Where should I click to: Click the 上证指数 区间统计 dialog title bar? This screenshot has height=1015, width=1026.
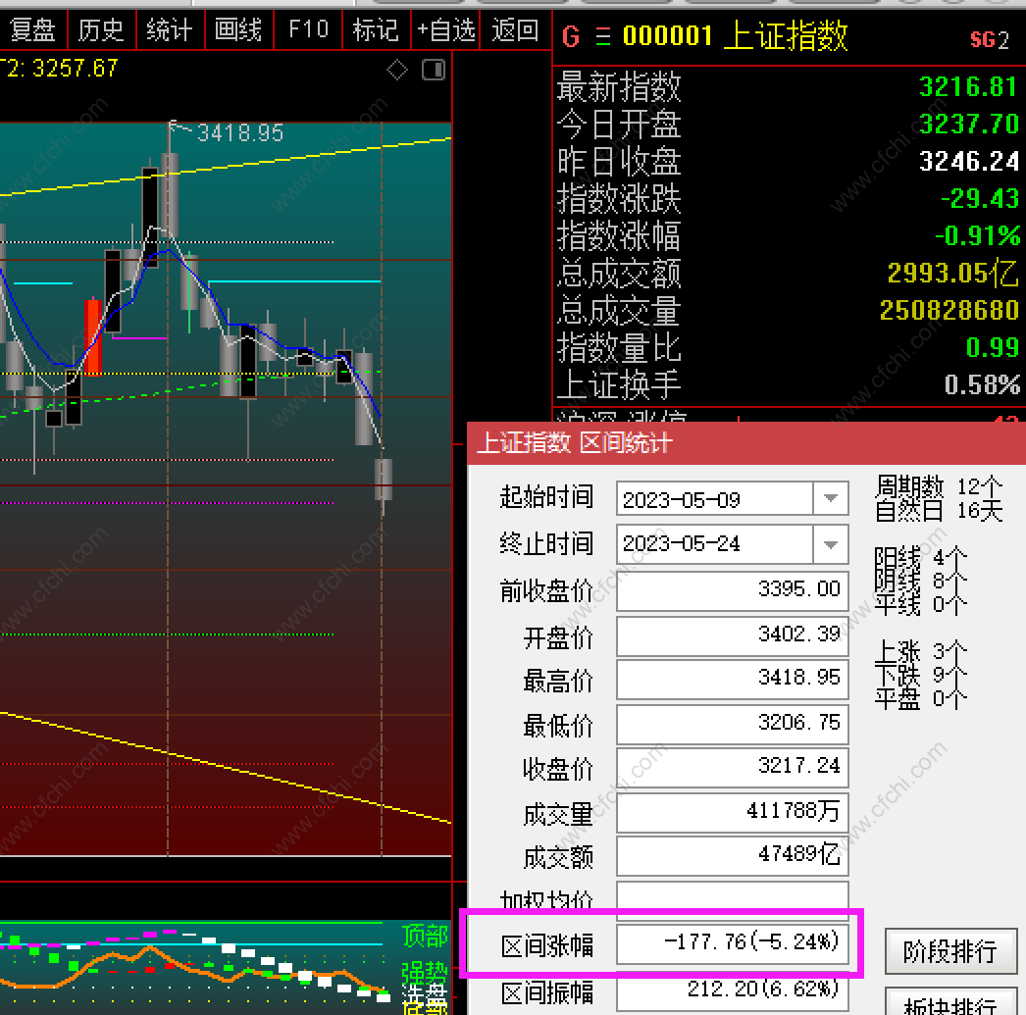(746, 443)
